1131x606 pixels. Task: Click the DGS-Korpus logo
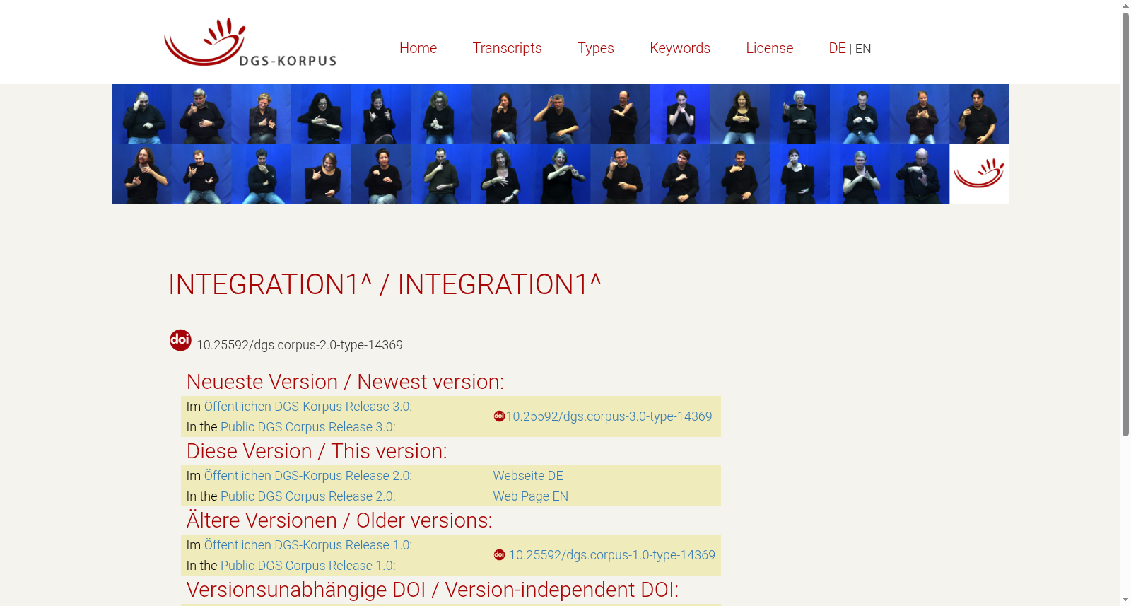coord(250,42)
